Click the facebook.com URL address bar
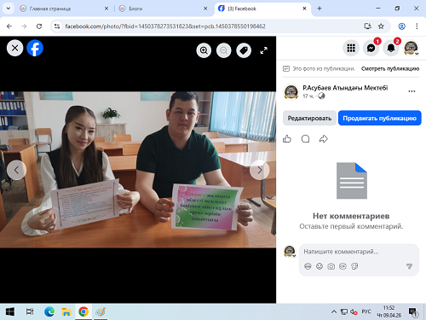 click(x=165, y=26)
